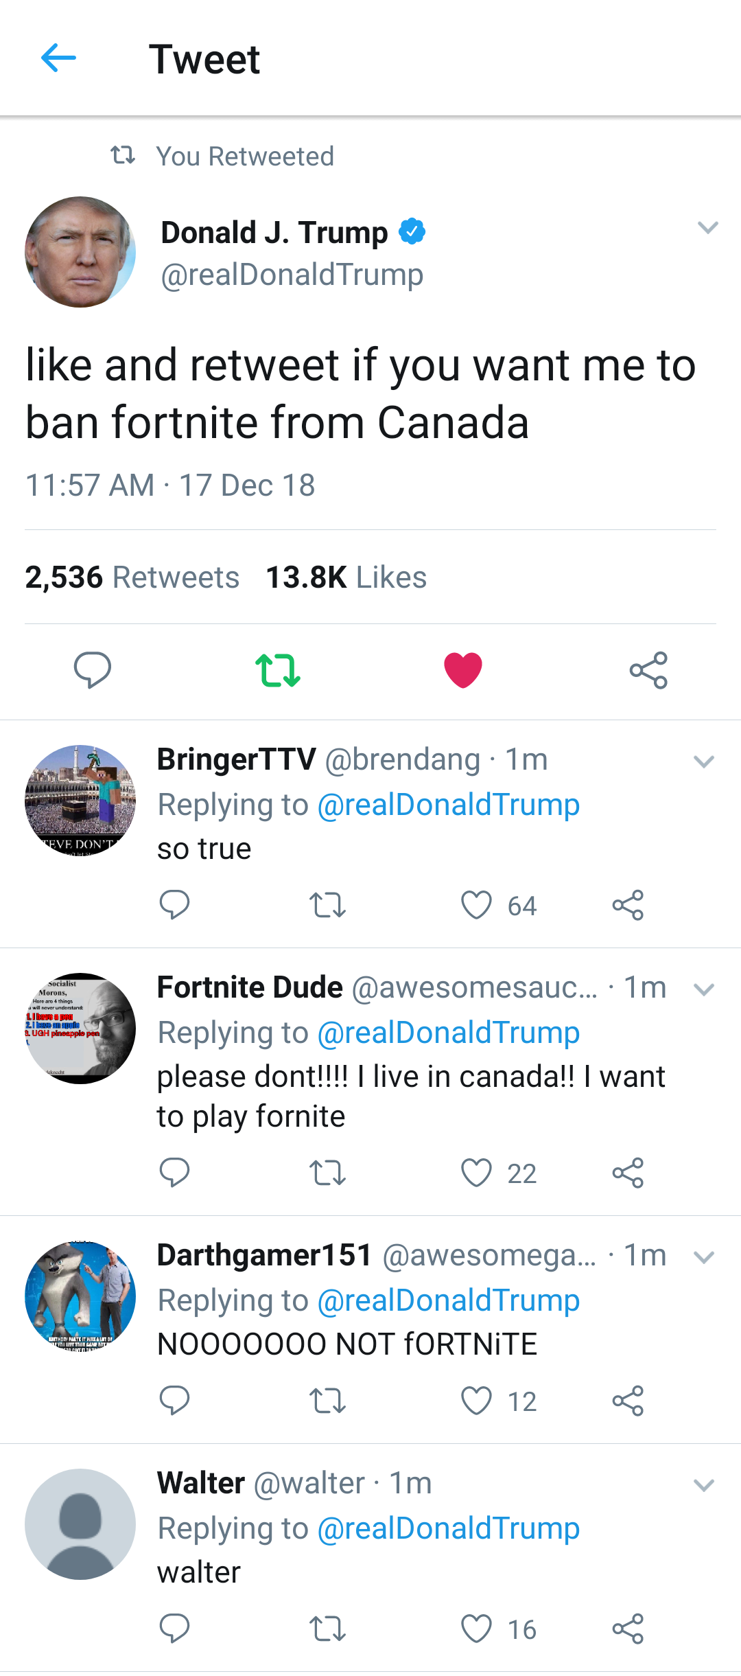Retweet Darthgamer151's reply
The image size is (741, 1676).
(x=327, y=1401)
